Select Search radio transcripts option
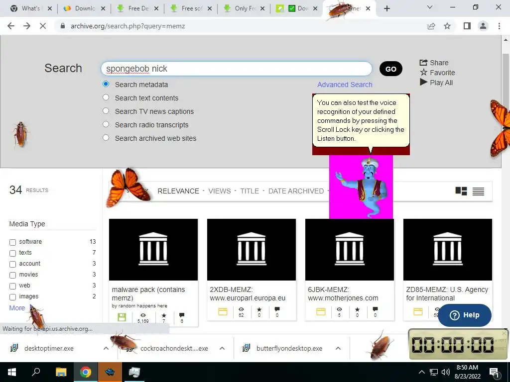This screenshot has height=382, width=510. click(106, 124)
